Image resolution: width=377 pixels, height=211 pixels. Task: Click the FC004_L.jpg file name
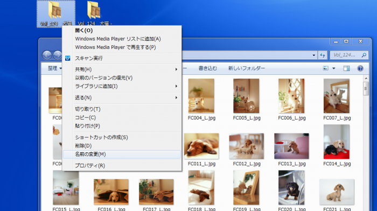pos(201,118)
